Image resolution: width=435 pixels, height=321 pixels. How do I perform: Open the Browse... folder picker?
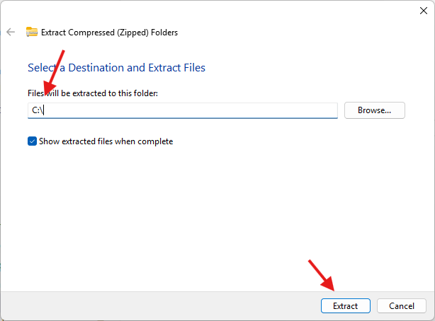click(374, 110)
